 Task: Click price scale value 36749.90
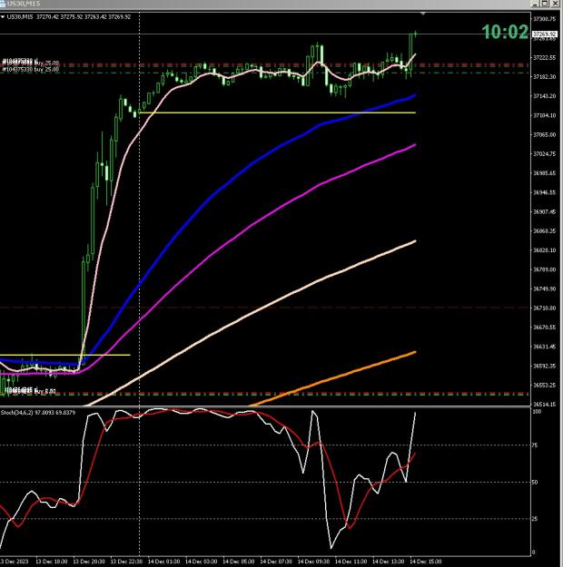545,288
